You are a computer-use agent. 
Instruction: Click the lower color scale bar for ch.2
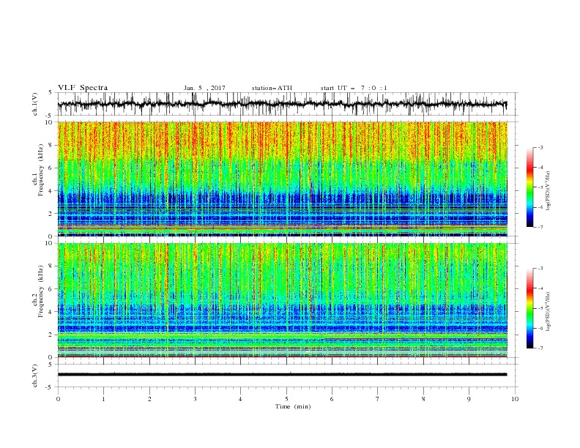click(x=530, y=308)
